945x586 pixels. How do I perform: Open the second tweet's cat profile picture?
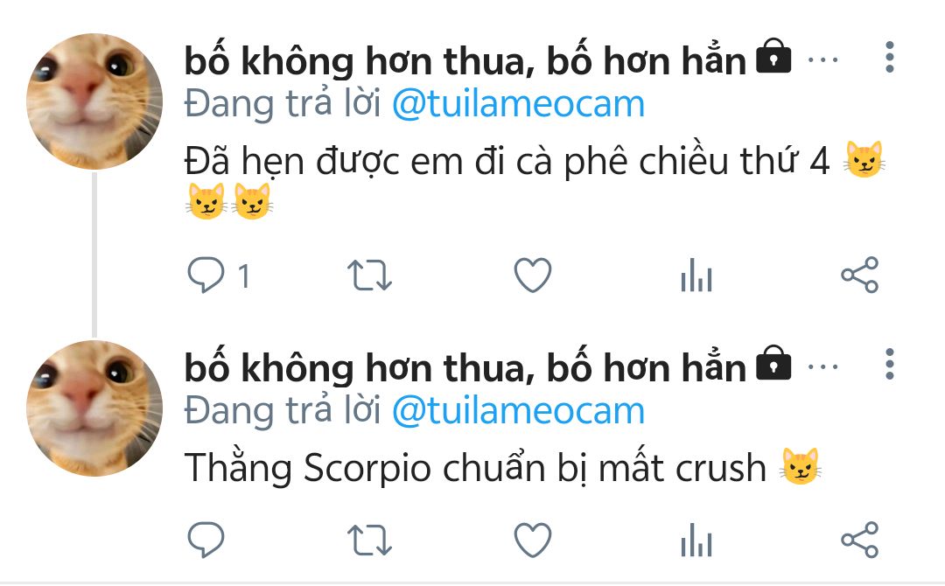[x=94, y=408]
